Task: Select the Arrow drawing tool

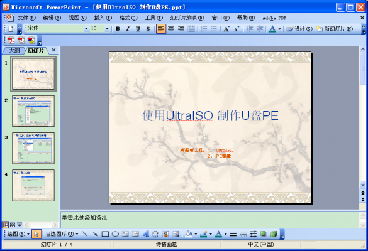Action: coord(95,233)
